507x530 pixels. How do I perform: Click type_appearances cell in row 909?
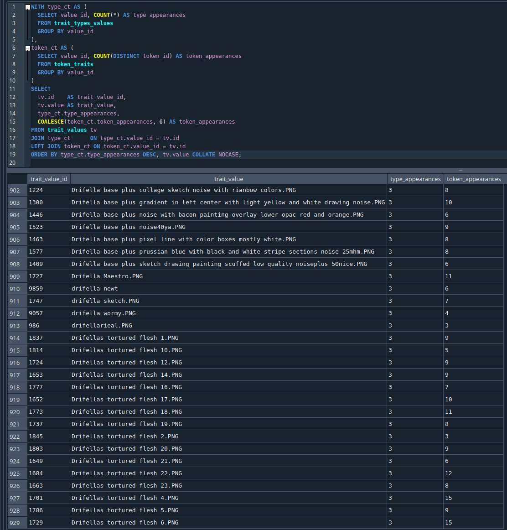(415, 276)
